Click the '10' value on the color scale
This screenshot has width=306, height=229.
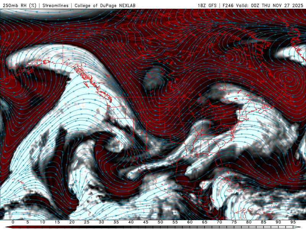coord(42,222)
